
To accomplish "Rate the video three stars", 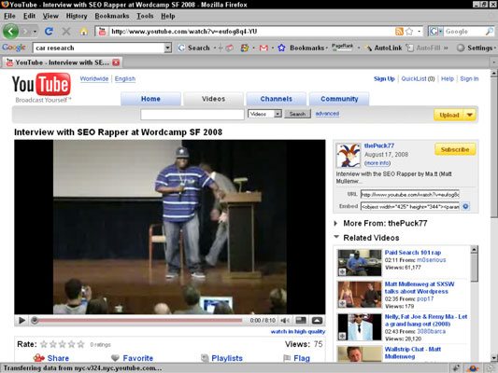I will click(x=63, y=344).
